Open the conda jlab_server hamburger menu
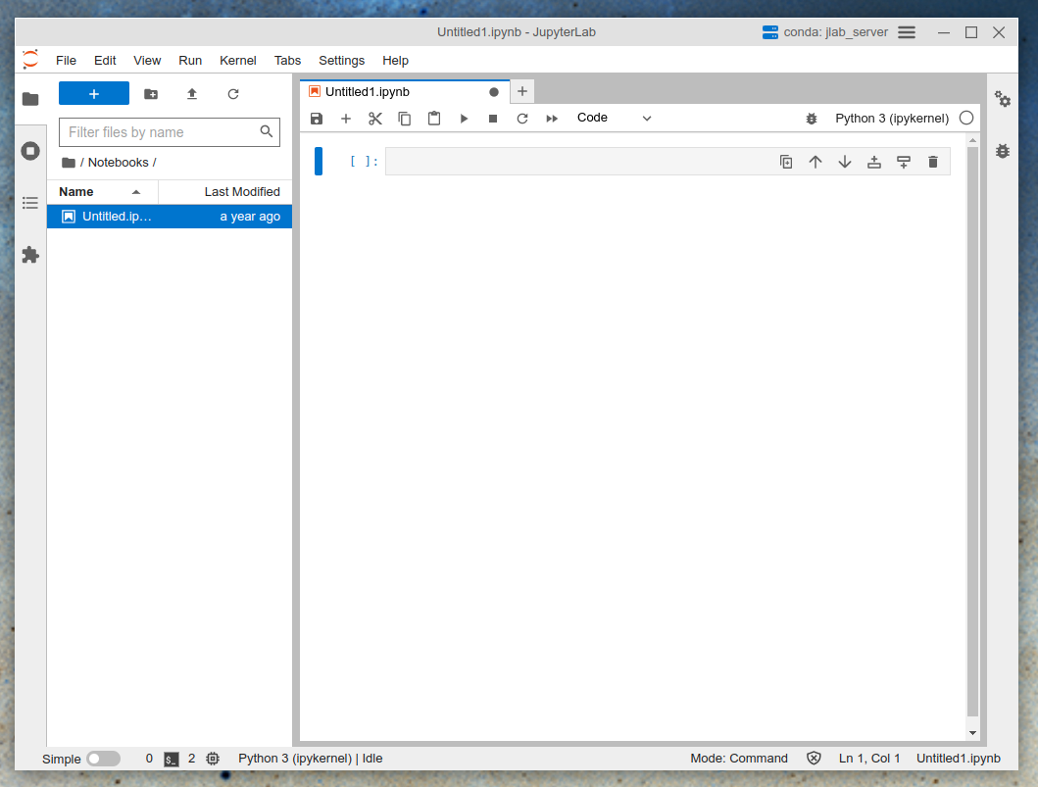1038x787 pixels. point(907,32)
